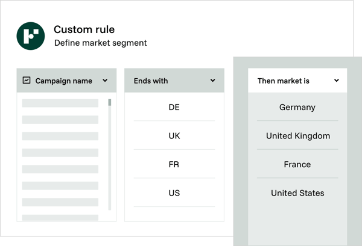The height and width of the screenshot is (246, 362).
Task: Choose Germany as the market
Action: [297, 107]
